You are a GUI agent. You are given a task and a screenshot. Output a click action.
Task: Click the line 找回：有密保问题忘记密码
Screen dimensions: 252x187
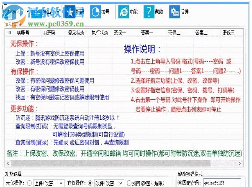(x=62, y=97)
